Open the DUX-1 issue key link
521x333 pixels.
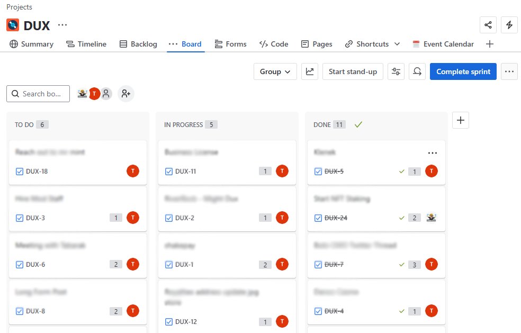click(x=184, y=265)
